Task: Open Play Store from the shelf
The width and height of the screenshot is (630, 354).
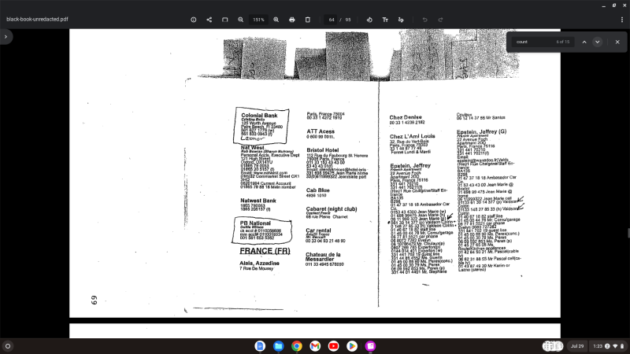Action: pos(352,346)
